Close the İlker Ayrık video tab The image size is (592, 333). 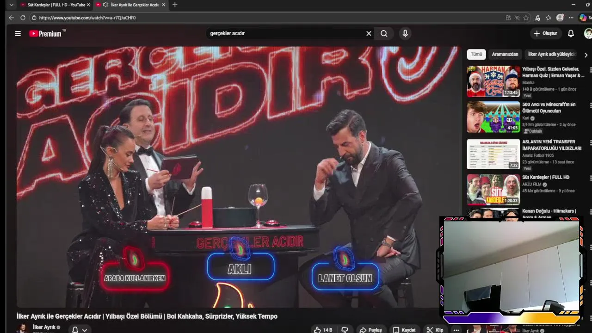pyautogui.click(x=163, y=5)
